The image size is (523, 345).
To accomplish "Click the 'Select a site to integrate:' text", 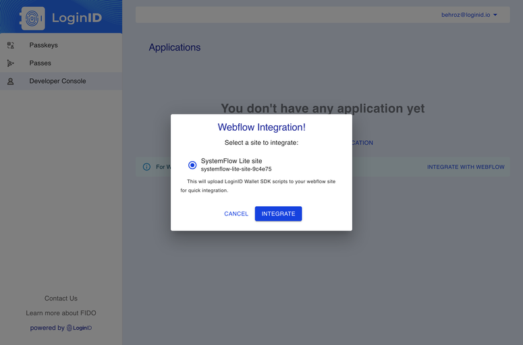I will point(262,143).
